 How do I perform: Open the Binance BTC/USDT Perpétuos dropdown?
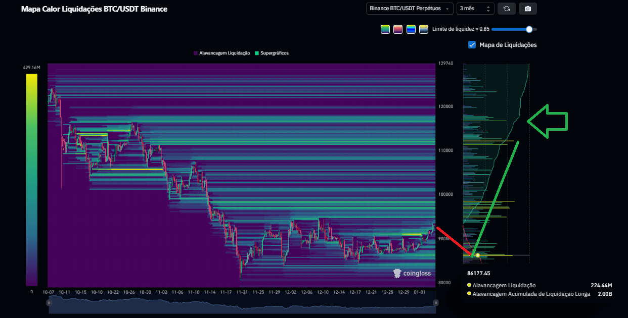click(x=410, y=9)
